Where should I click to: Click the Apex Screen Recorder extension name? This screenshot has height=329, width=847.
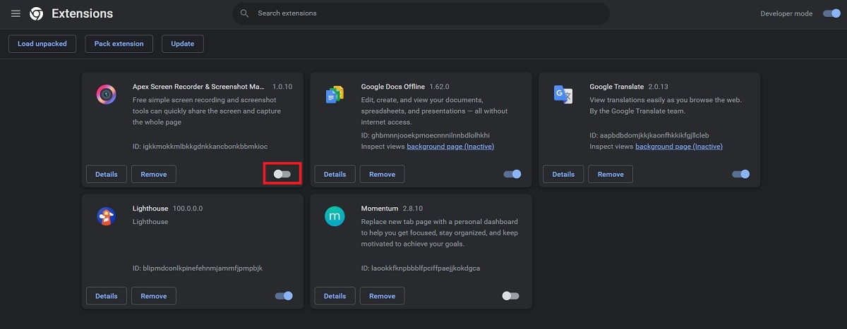tap(199, 87)
